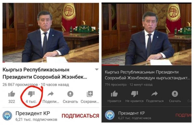Tap the video title in dark screenshot
The width and height of the screenshot is (194, 125).
pos(147,75)
